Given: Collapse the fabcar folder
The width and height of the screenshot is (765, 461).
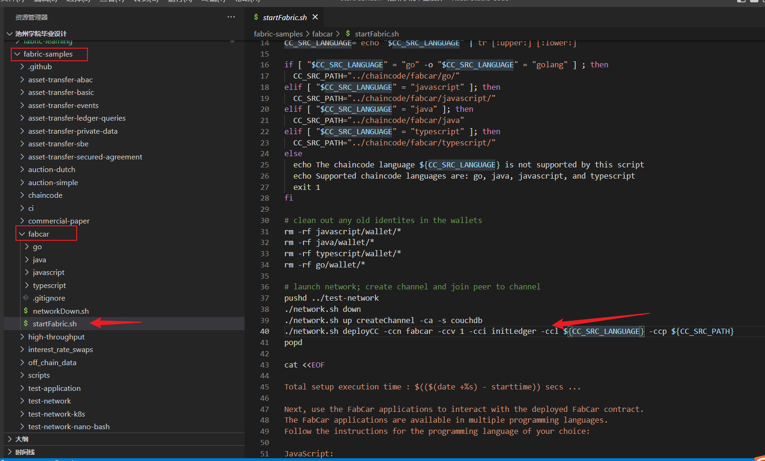Looking at the screenshot, I should click(22, 233).
